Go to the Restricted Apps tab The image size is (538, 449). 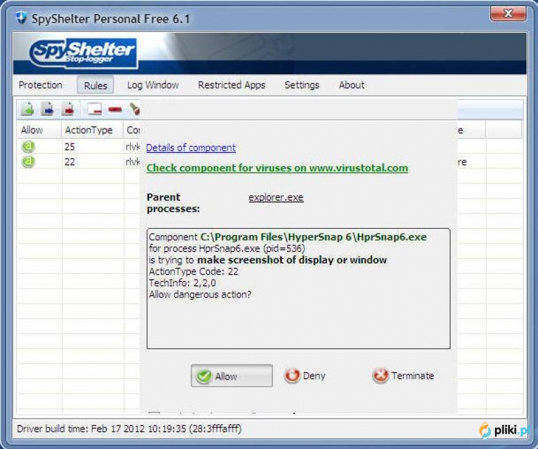[x=231, y=85]
